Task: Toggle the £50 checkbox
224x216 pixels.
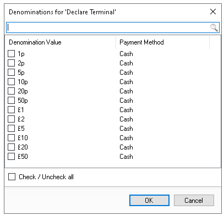Action: [12, 157]
